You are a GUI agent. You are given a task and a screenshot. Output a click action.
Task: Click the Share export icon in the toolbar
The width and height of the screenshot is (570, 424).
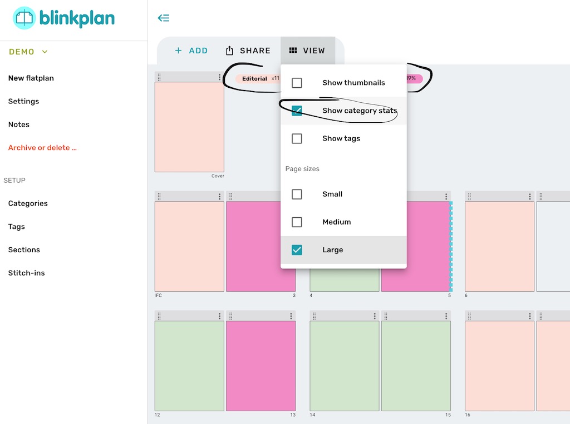(230, 50)
